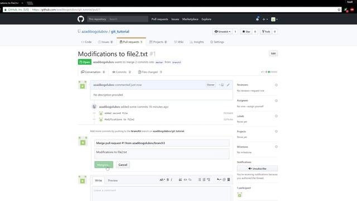Open the Wiki tab
The height and width of the screenshot is (201, 357).
pos(178,42)
